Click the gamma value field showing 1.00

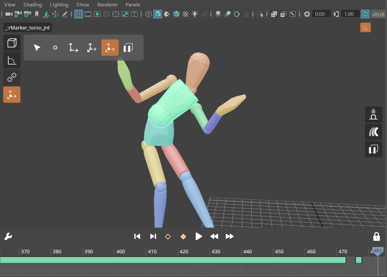[349, 14]
